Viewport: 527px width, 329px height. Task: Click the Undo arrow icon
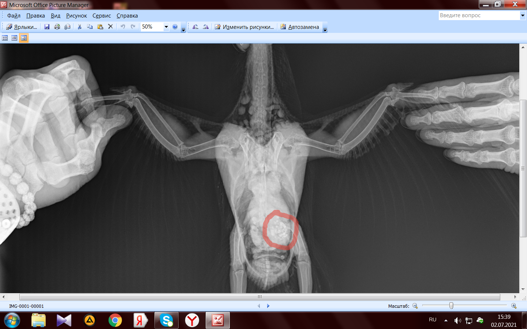pyautogui.click(x=123, y=27)
